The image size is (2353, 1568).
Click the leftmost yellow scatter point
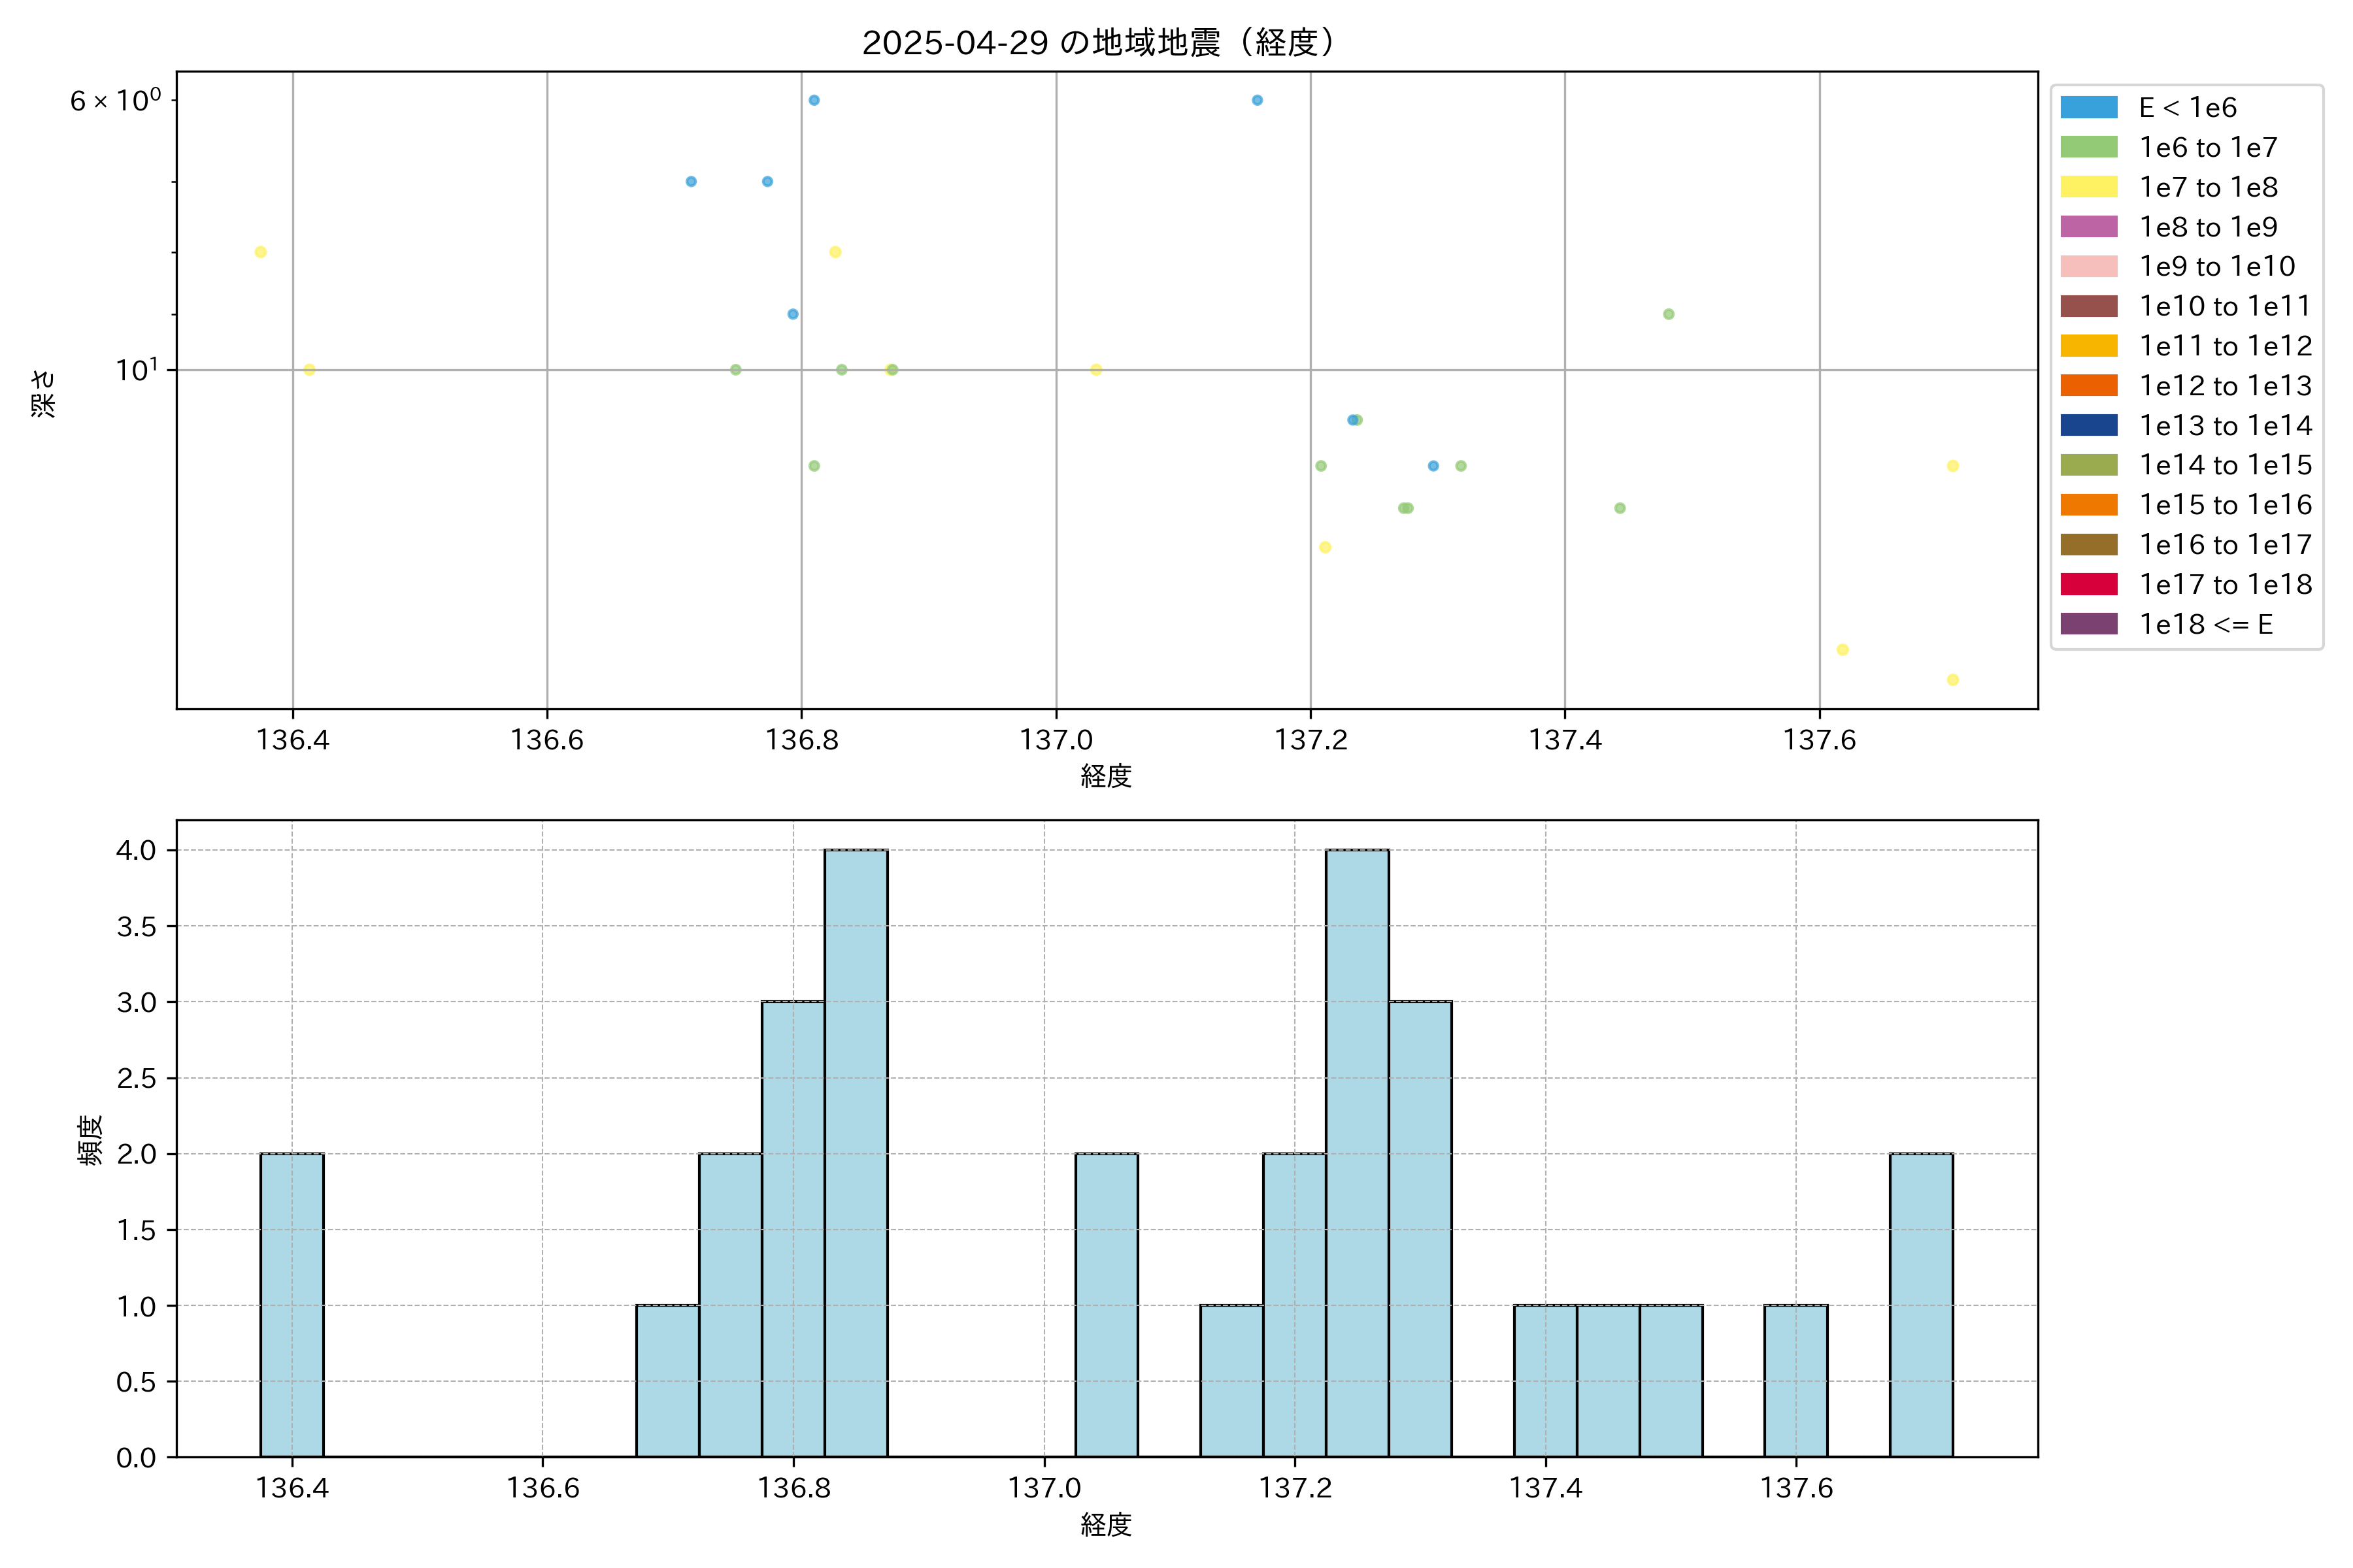[260, 252]
